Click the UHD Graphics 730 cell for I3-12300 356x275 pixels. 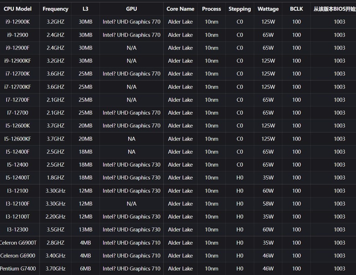point(132,229)
